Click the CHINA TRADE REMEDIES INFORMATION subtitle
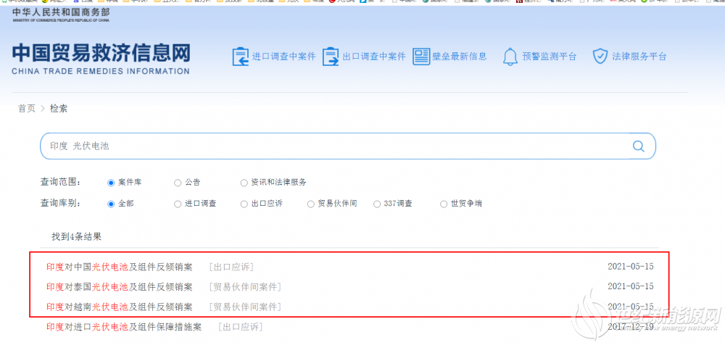Viewport: 725px width, 345px height. pyautogui.click(x=101, y=72)
